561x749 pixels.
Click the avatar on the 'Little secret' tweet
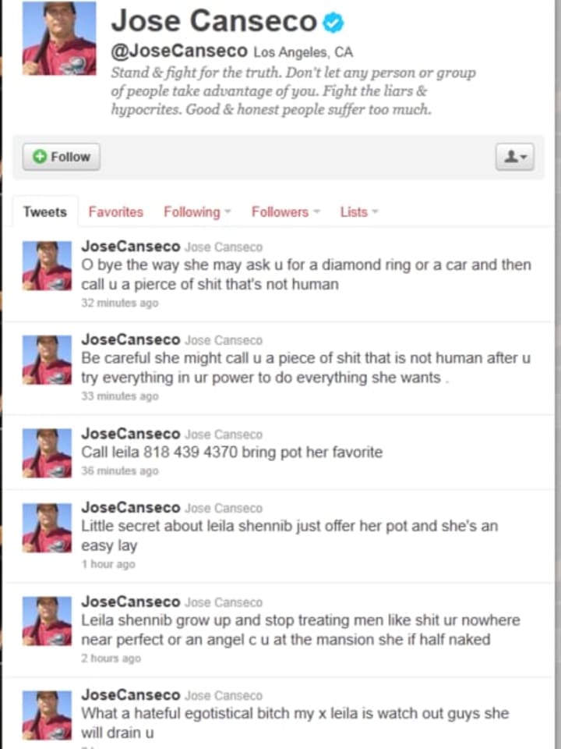click(x=47, y=528)
